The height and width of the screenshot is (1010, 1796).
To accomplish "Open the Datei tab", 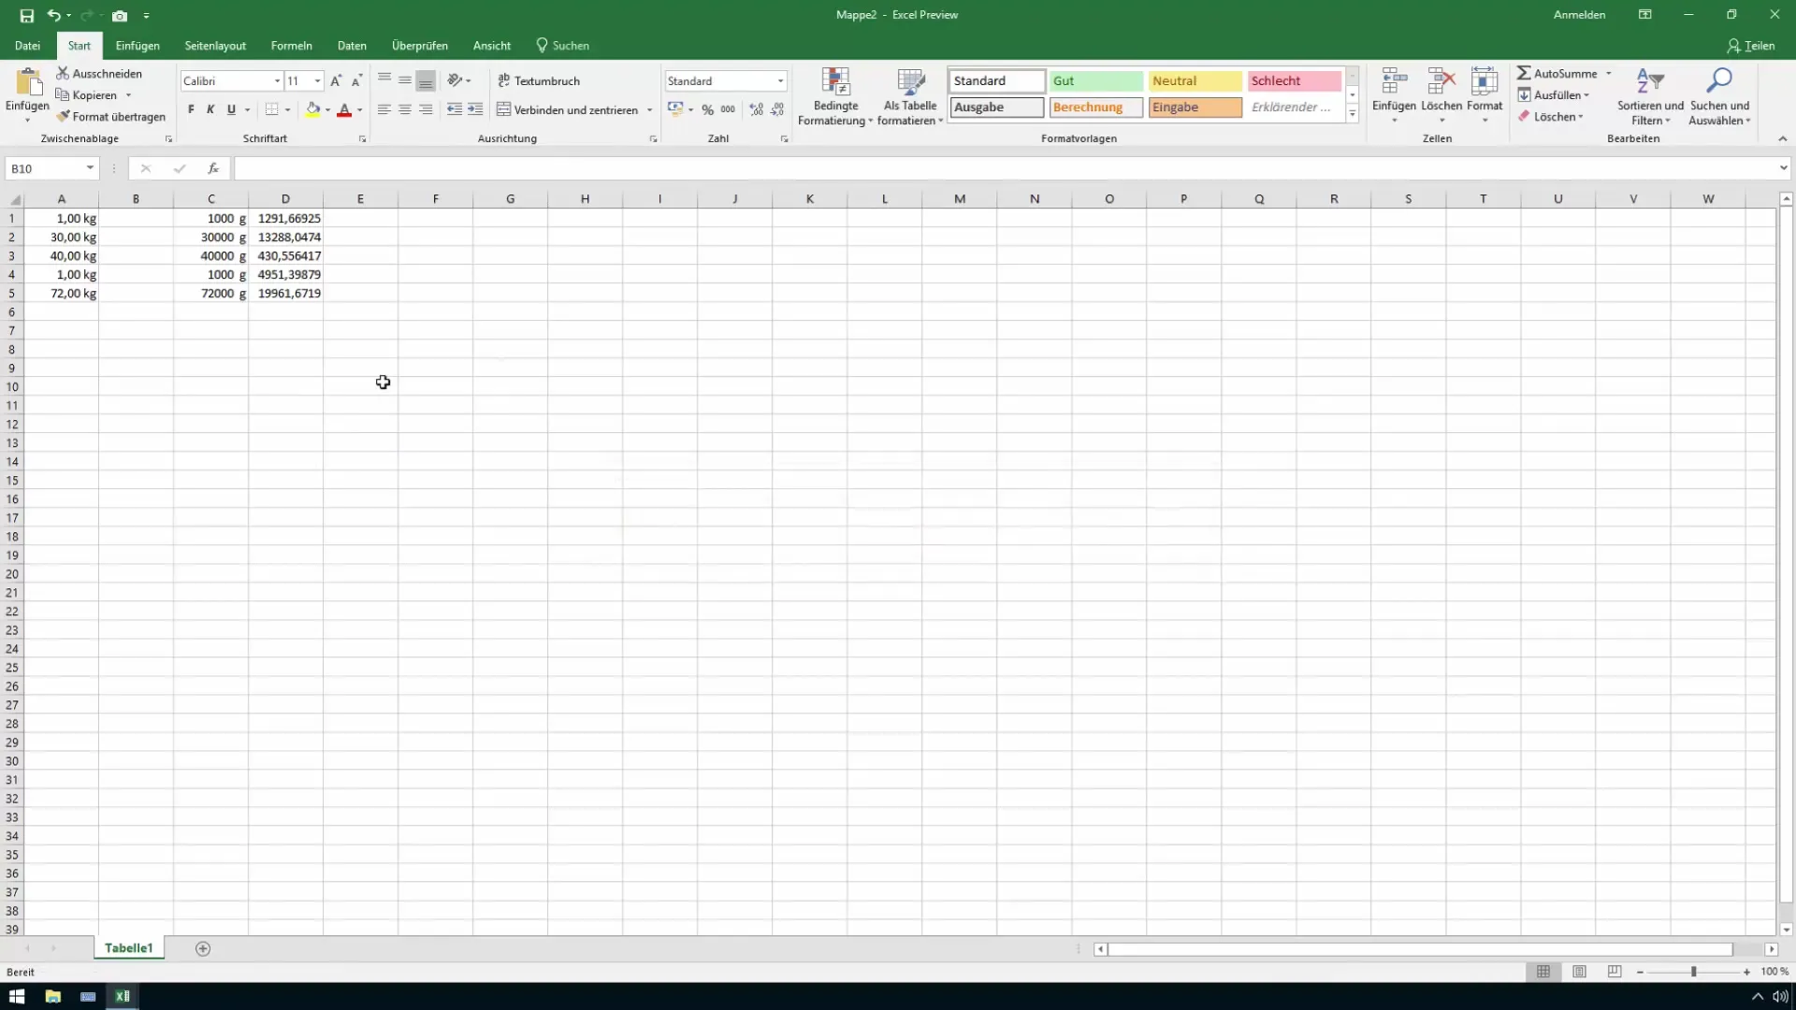I will pyautogui.click(x=27, y=46).
